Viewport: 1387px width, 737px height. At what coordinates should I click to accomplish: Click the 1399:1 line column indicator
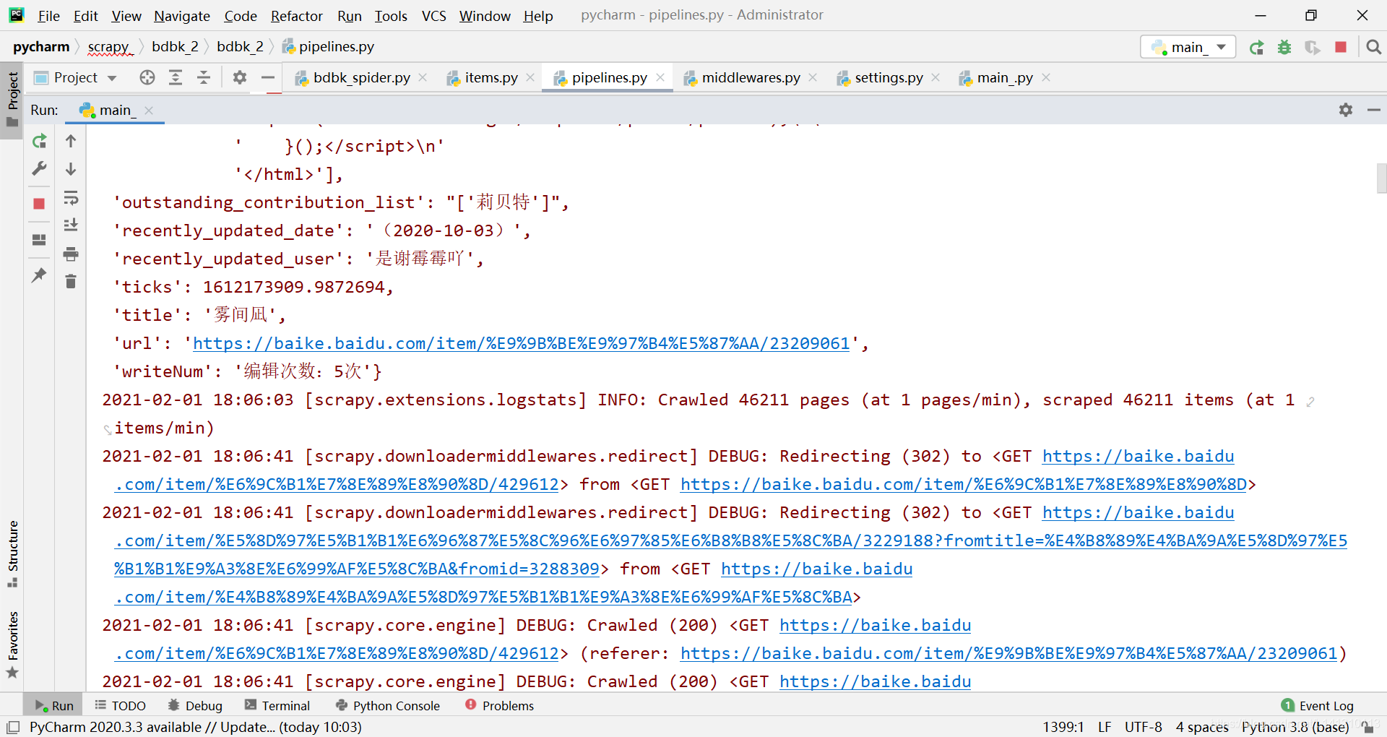1063,727
